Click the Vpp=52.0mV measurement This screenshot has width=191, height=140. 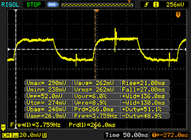point(44,96)
